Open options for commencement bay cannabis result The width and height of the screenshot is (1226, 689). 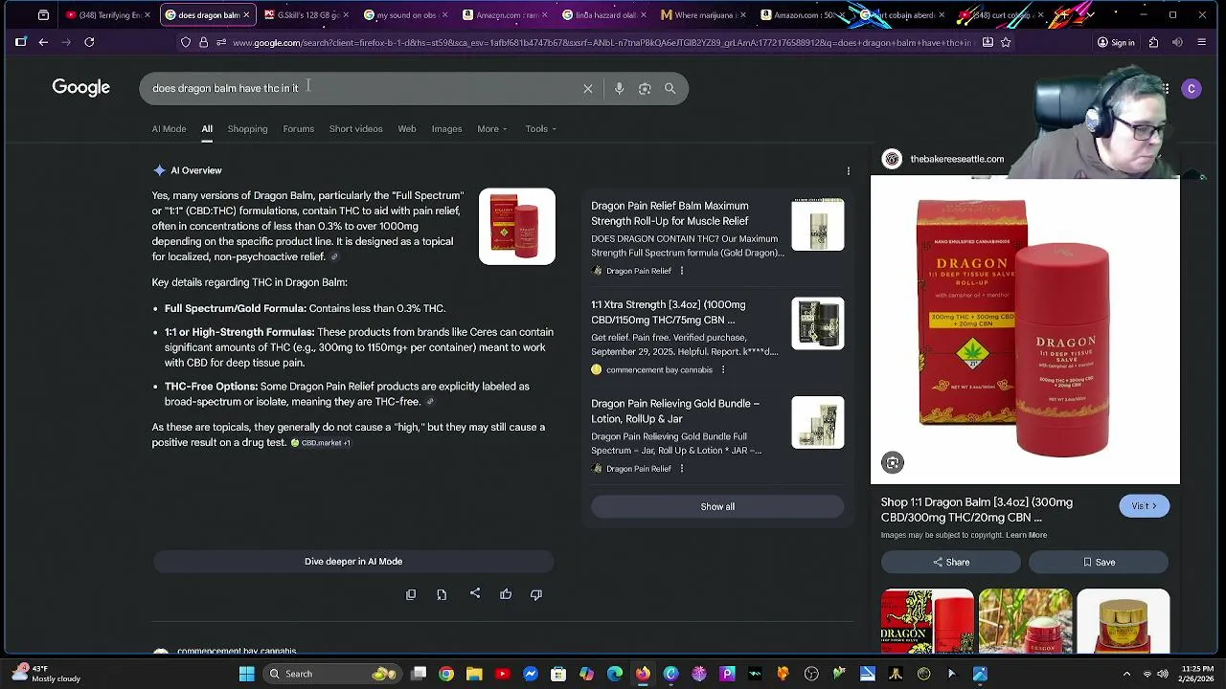point(723,369)
